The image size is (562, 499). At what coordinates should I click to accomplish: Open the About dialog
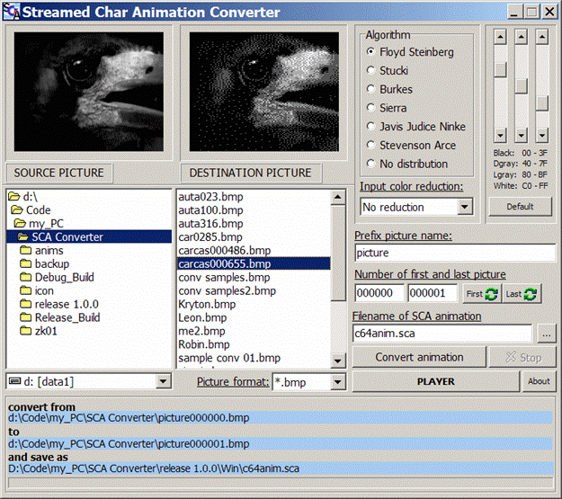tap(539, 381)
